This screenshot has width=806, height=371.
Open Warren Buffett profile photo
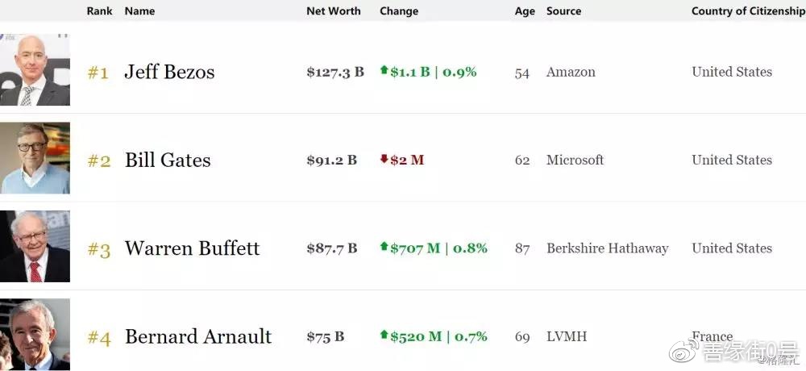35,246
